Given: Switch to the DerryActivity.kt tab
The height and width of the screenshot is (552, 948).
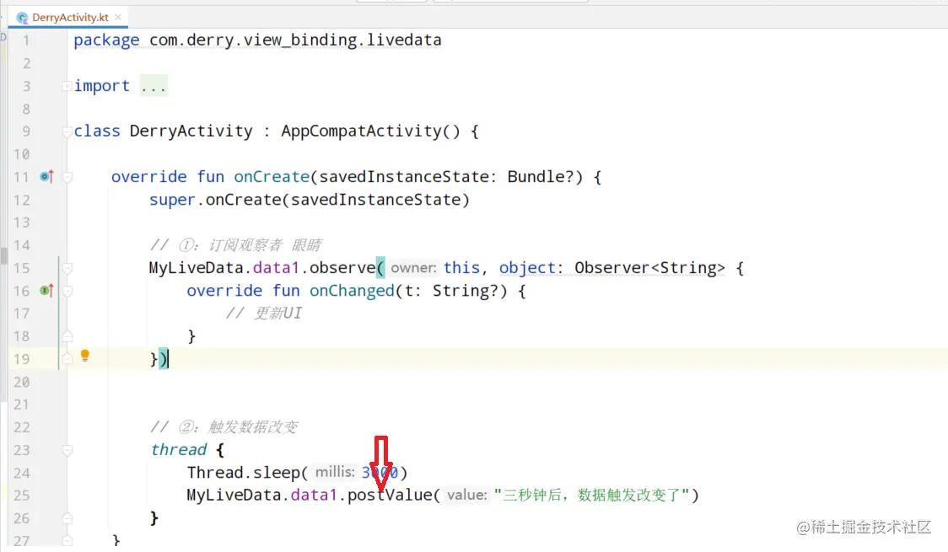Looking at the screenshot, I should [70, 18].
